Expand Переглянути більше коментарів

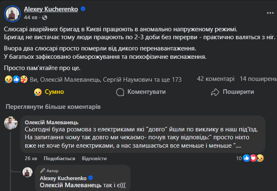pos(53,107)
